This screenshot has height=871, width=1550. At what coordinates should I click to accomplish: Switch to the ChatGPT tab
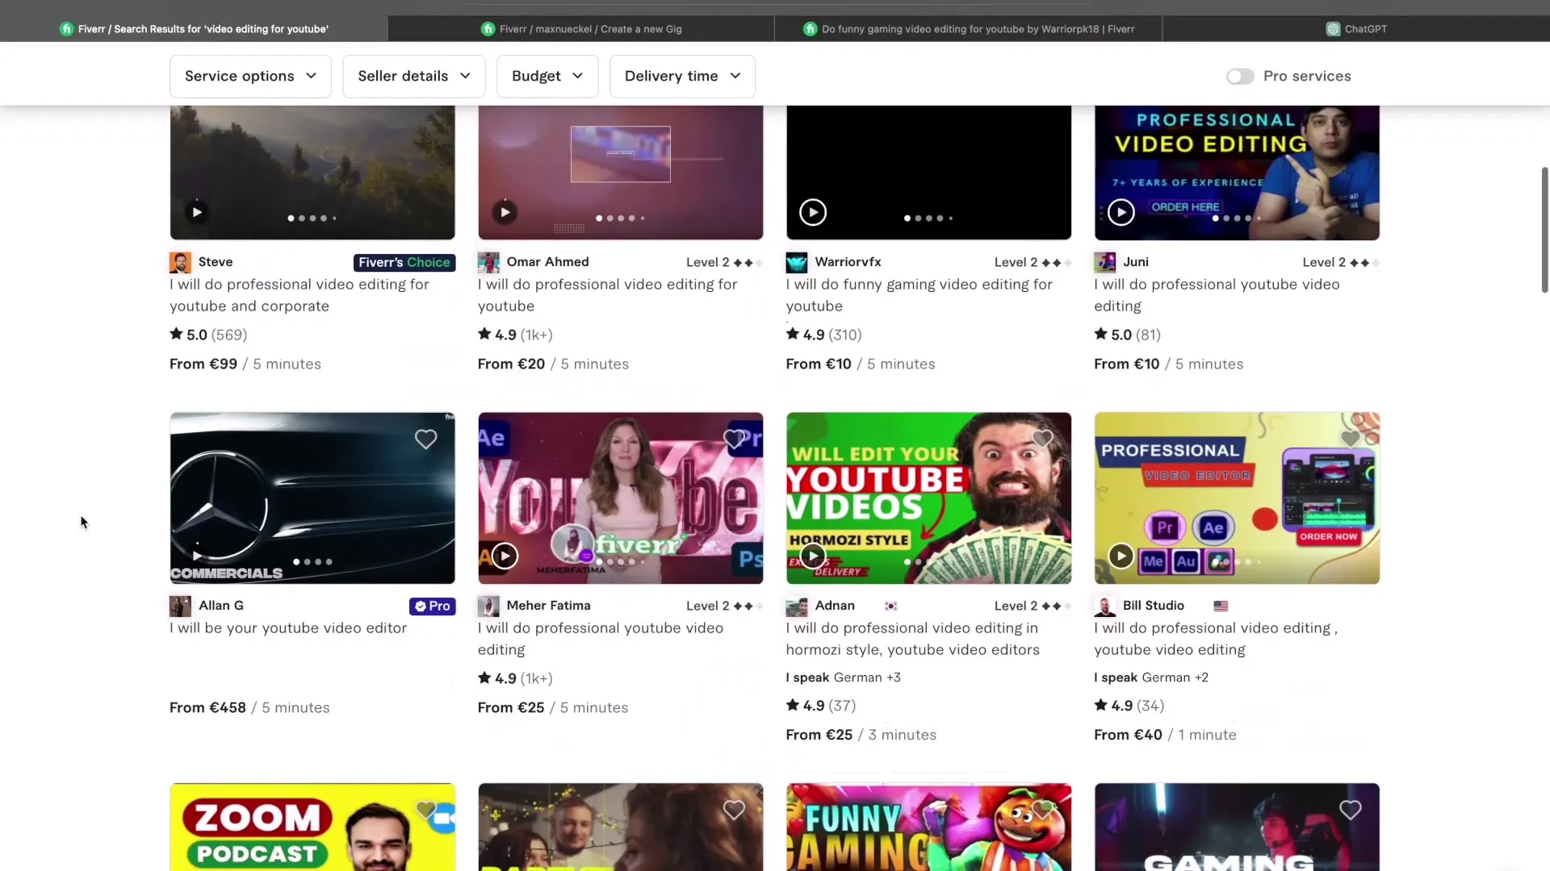(1356, 29)
